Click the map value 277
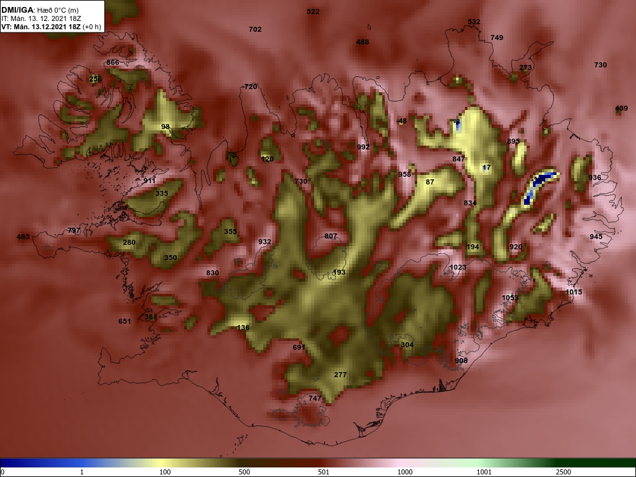636x477 pixels. pyautogui.click(x=340, y=375)
